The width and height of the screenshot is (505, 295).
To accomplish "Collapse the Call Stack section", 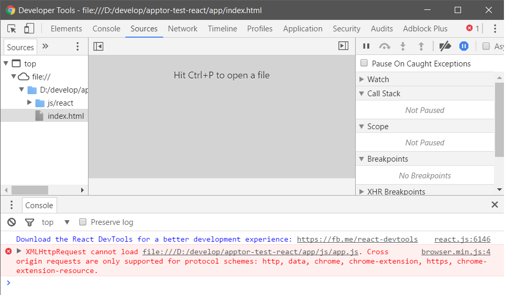I will point(361,94).
